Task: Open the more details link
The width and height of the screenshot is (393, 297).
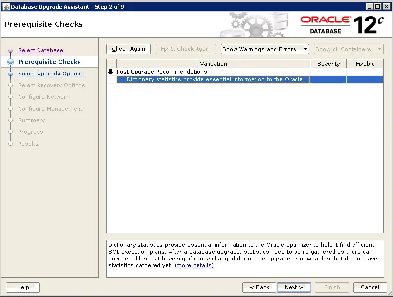Action: pos(194,265)
